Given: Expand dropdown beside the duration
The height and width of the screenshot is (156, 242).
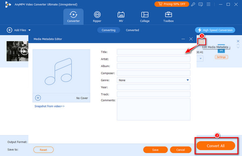Looking at the screenshot, I should pos(200,58).
